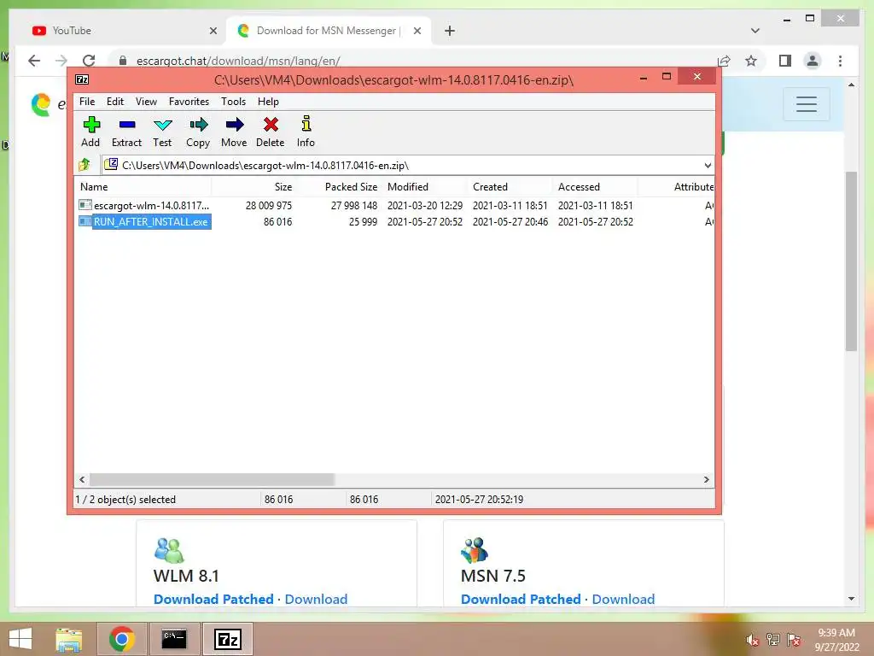Click the browser page vertical scrollbar
Viewport: 874px width, 656px height.
click(851, 261)
